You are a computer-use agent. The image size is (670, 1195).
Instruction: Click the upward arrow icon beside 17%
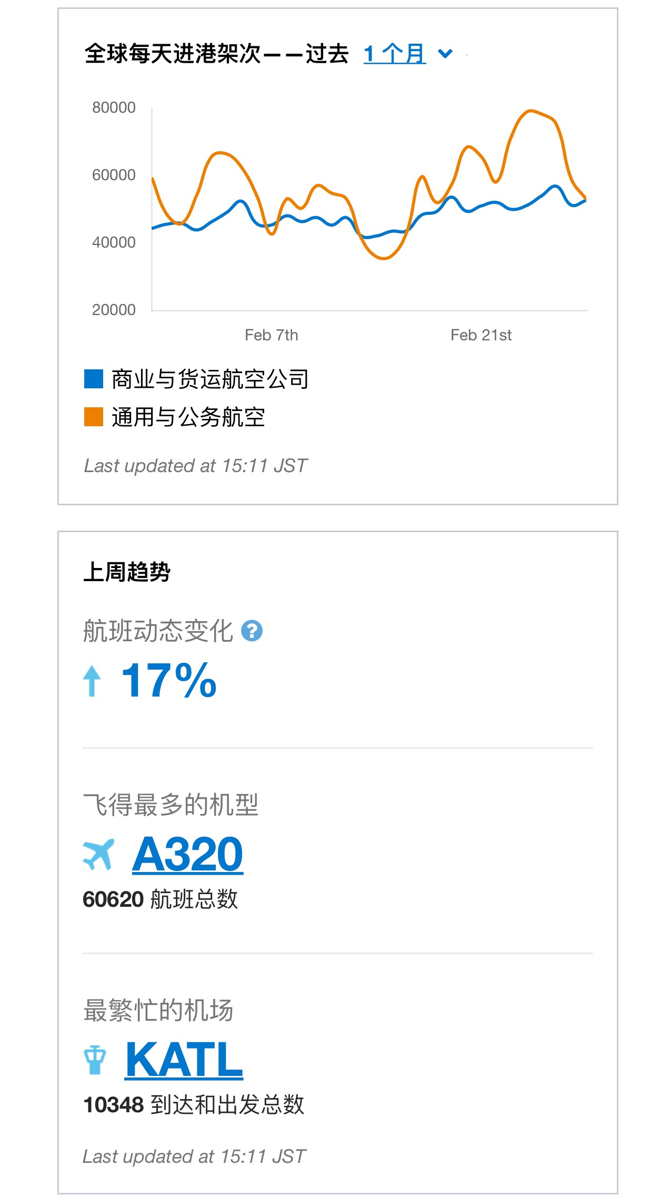pos(92,681)
